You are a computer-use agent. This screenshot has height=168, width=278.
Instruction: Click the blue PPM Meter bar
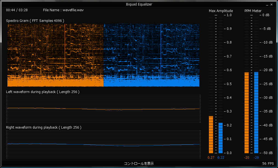tap(256, 112)
